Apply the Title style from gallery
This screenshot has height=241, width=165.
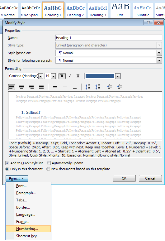pos(120,11)
